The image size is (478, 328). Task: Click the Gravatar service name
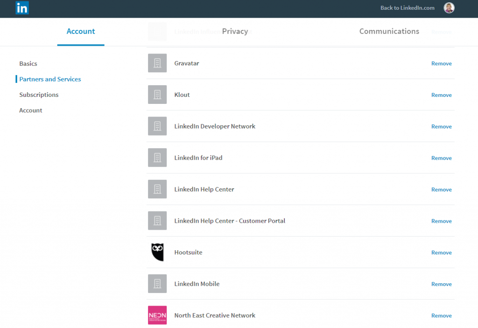(x=187, y=63)
